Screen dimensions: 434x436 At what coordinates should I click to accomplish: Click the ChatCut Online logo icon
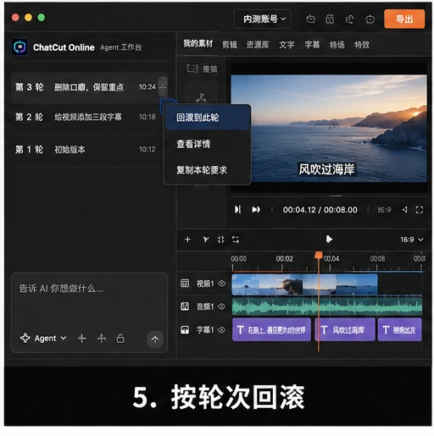coord(19,47)
